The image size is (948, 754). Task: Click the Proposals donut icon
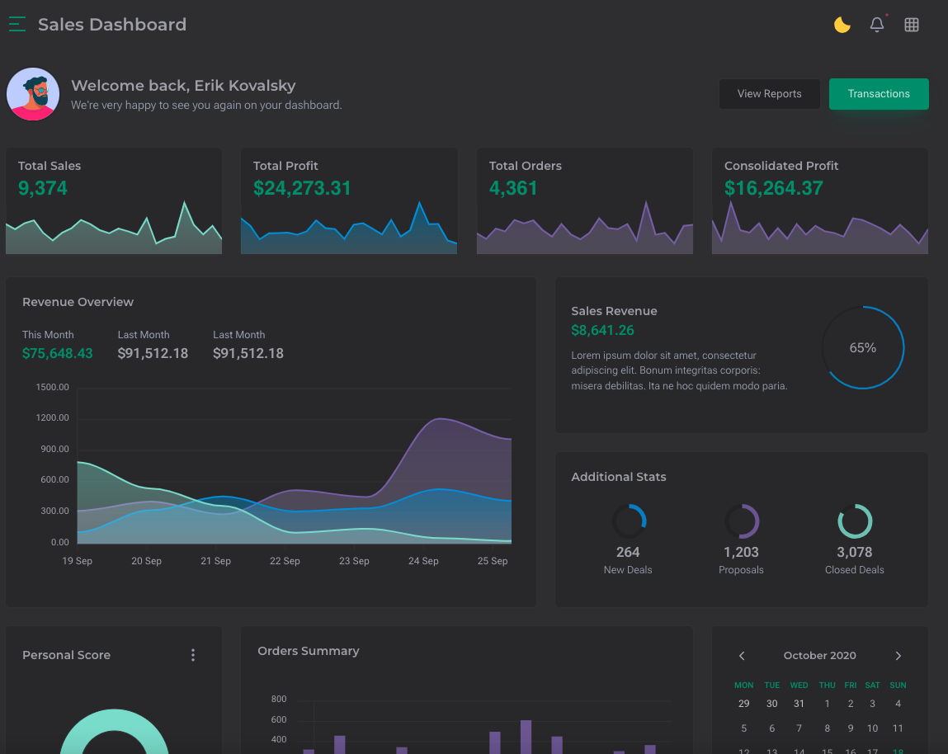(x=742, y=521)
